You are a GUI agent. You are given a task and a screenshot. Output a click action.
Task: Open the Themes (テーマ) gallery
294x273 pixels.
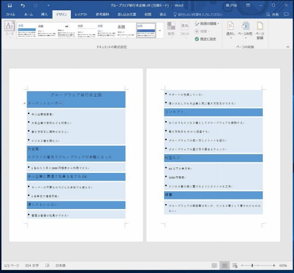(x=9, y=29)
